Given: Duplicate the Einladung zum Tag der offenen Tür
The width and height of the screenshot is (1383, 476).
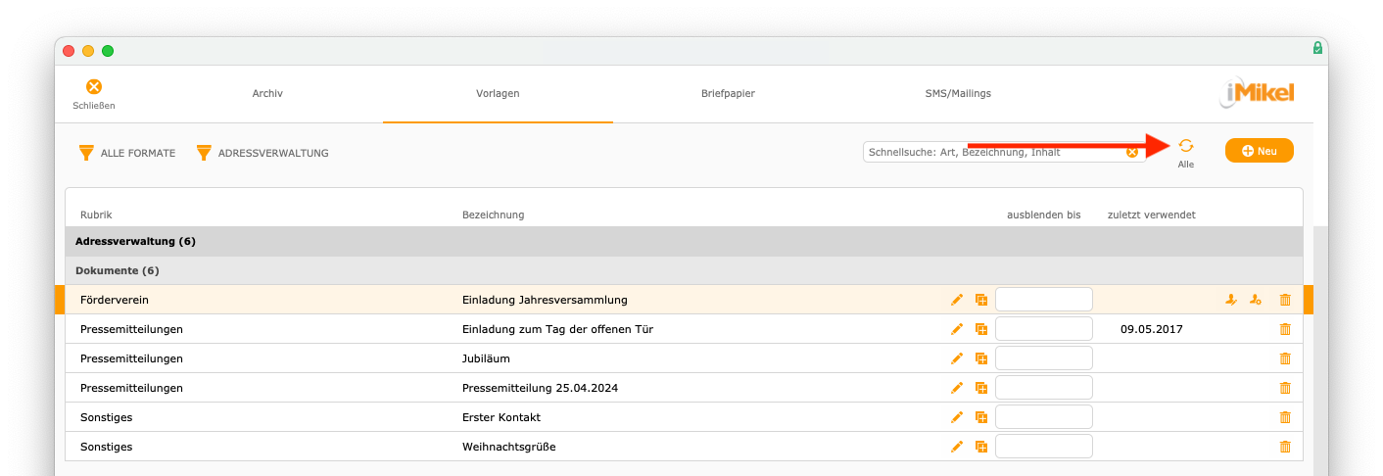Looking at the screenshot, I should [980, 329].
